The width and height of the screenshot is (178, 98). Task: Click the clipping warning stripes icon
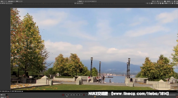[177, 3]
